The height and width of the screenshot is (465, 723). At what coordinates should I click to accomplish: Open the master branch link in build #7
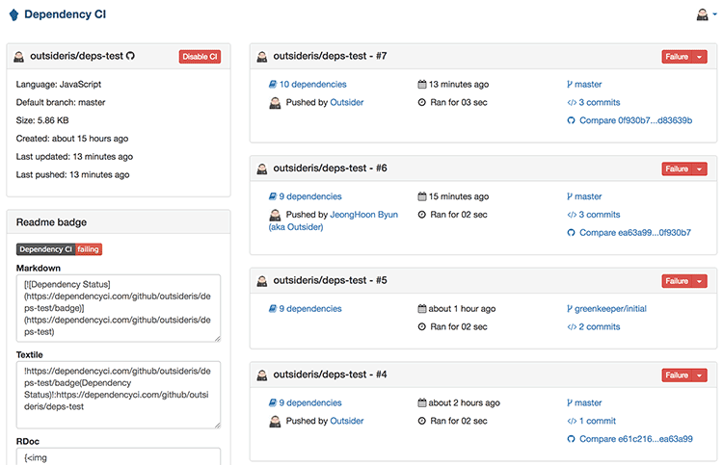point(588,85)
